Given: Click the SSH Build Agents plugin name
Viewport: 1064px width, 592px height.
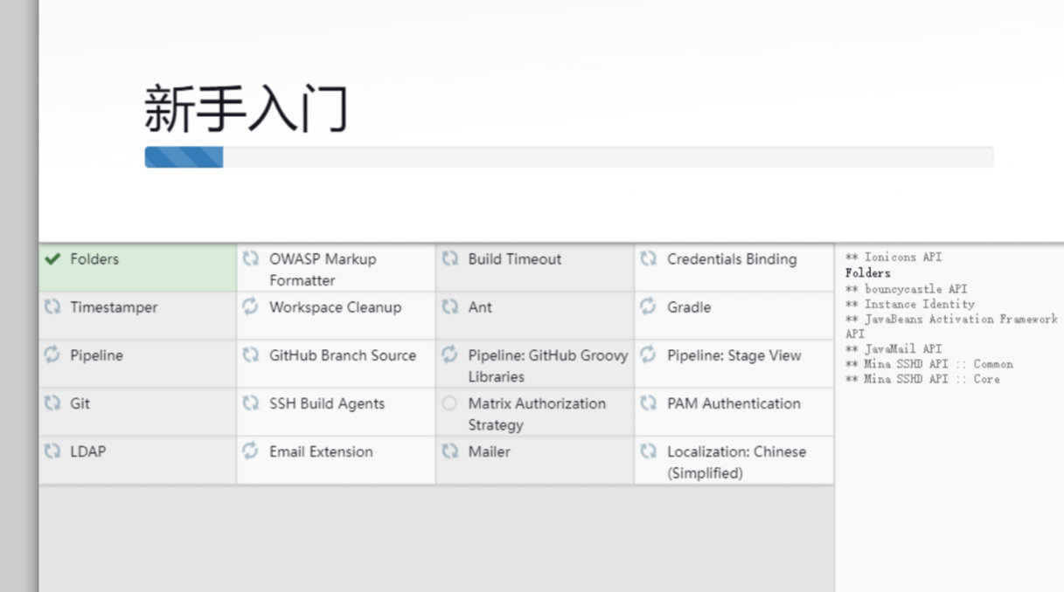Looking at the screenshot, I should click(327, 403).
